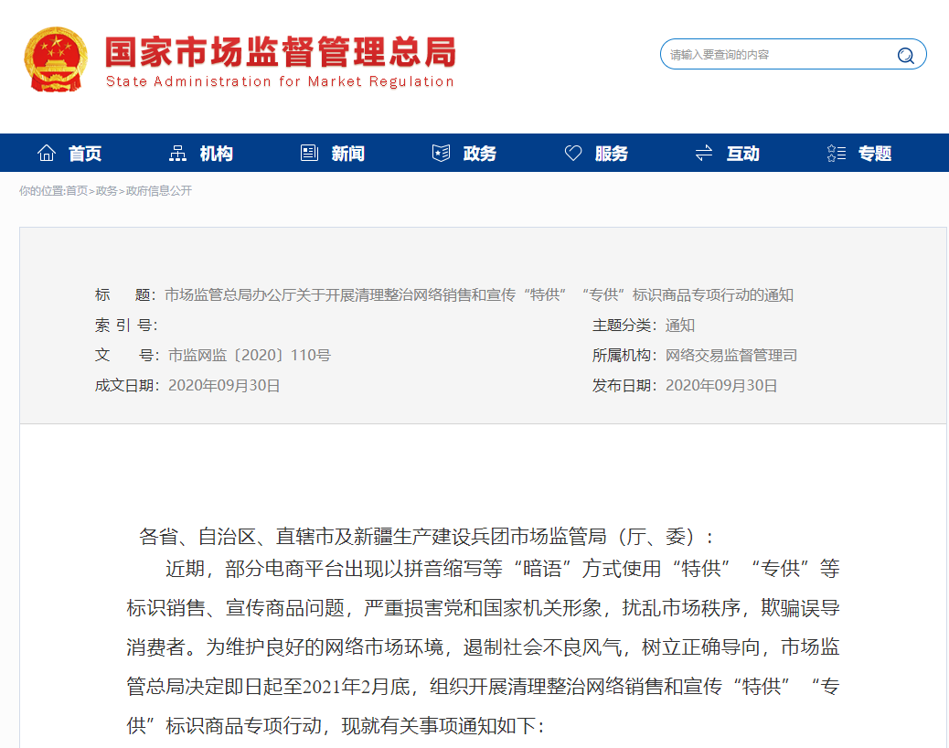The image size is (949, 748).
Task: Open the 机构 navigation menu item
Action: coord(217,154)
